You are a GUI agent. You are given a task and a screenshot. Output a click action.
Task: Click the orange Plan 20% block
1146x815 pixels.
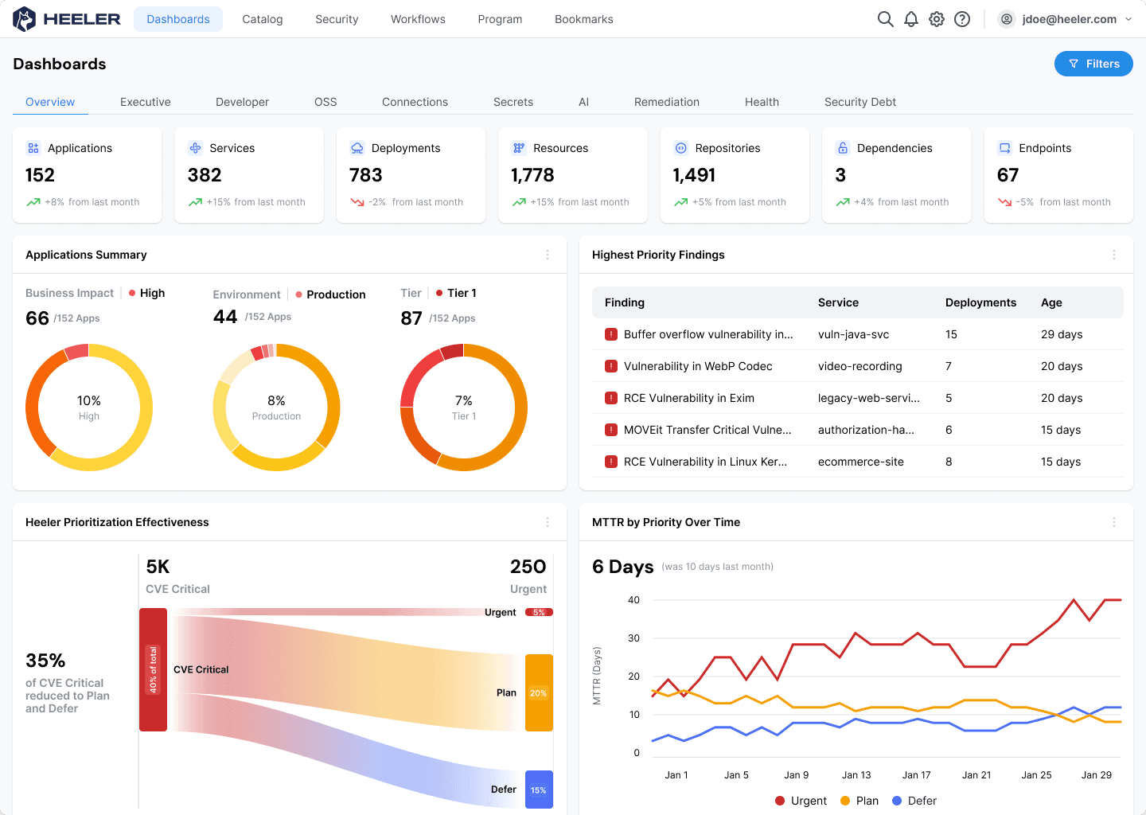coord(539,692)
